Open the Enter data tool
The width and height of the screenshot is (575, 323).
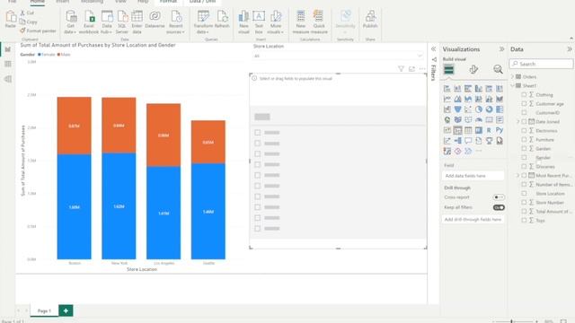137,22
